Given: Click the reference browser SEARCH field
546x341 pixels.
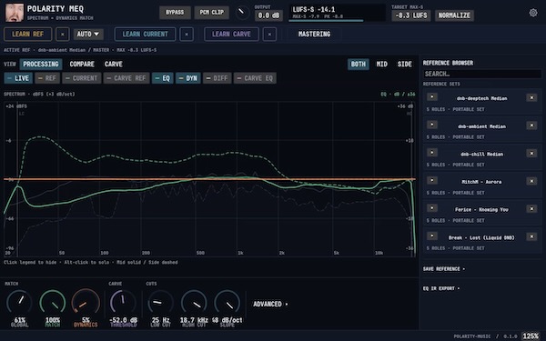Looking at the screenshot, I should click(482, 74).
